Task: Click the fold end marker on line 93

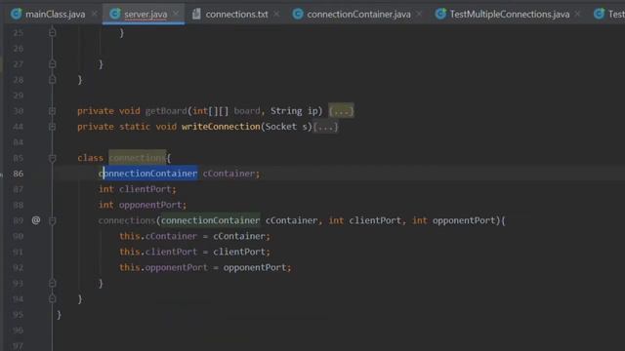Action: tap(52, 284)
